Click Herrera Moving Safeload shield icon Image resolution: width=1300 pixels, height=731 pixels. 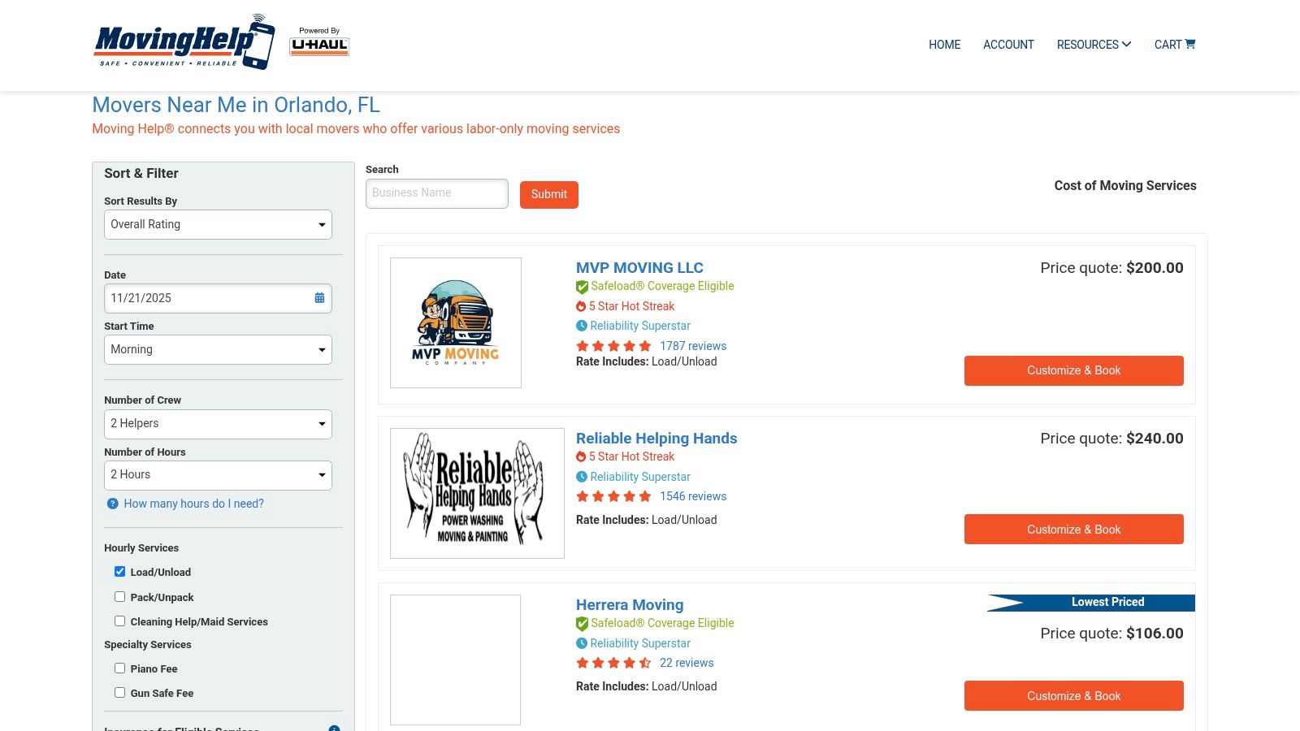[582, 624]
